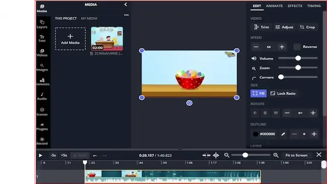Screen dimensions: 327x184
Task: Toggle timeline snapping icon
Action: pos(206,155)
